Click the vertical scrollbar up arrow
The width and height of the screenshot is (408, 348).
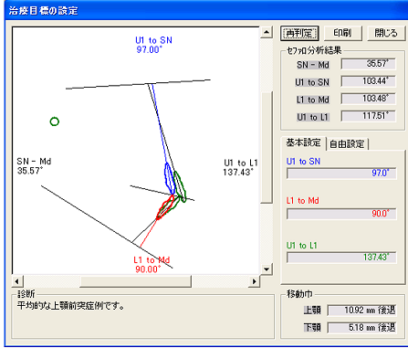pyautogui.click(x=267, y=32)
